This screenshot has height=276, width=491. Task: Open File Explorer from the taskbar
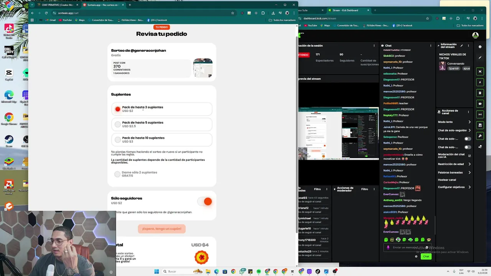pyautogui.click(x=208, y=271)
